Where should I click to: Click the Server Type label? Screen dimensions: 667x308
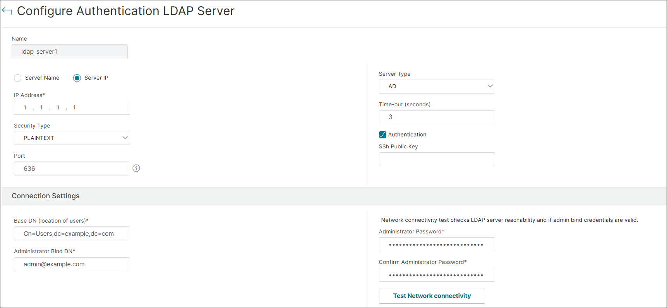[394, 74]
